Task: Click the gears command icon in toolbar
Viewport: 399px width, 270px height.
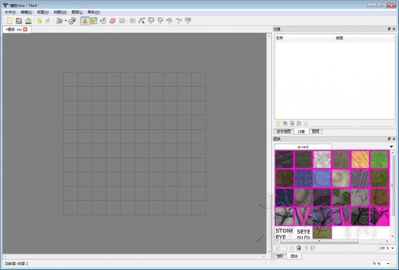Action: pyautogui.click(x=59, y=21)
